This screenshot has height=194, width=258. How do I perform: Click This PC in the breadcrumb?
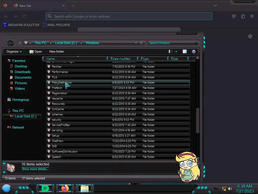point(40,43)
